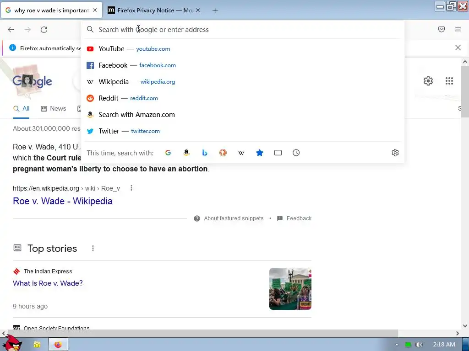Screen dimensions: 469x351
Task: Search this time with DuckDuckGo
Action: point(223,153)
